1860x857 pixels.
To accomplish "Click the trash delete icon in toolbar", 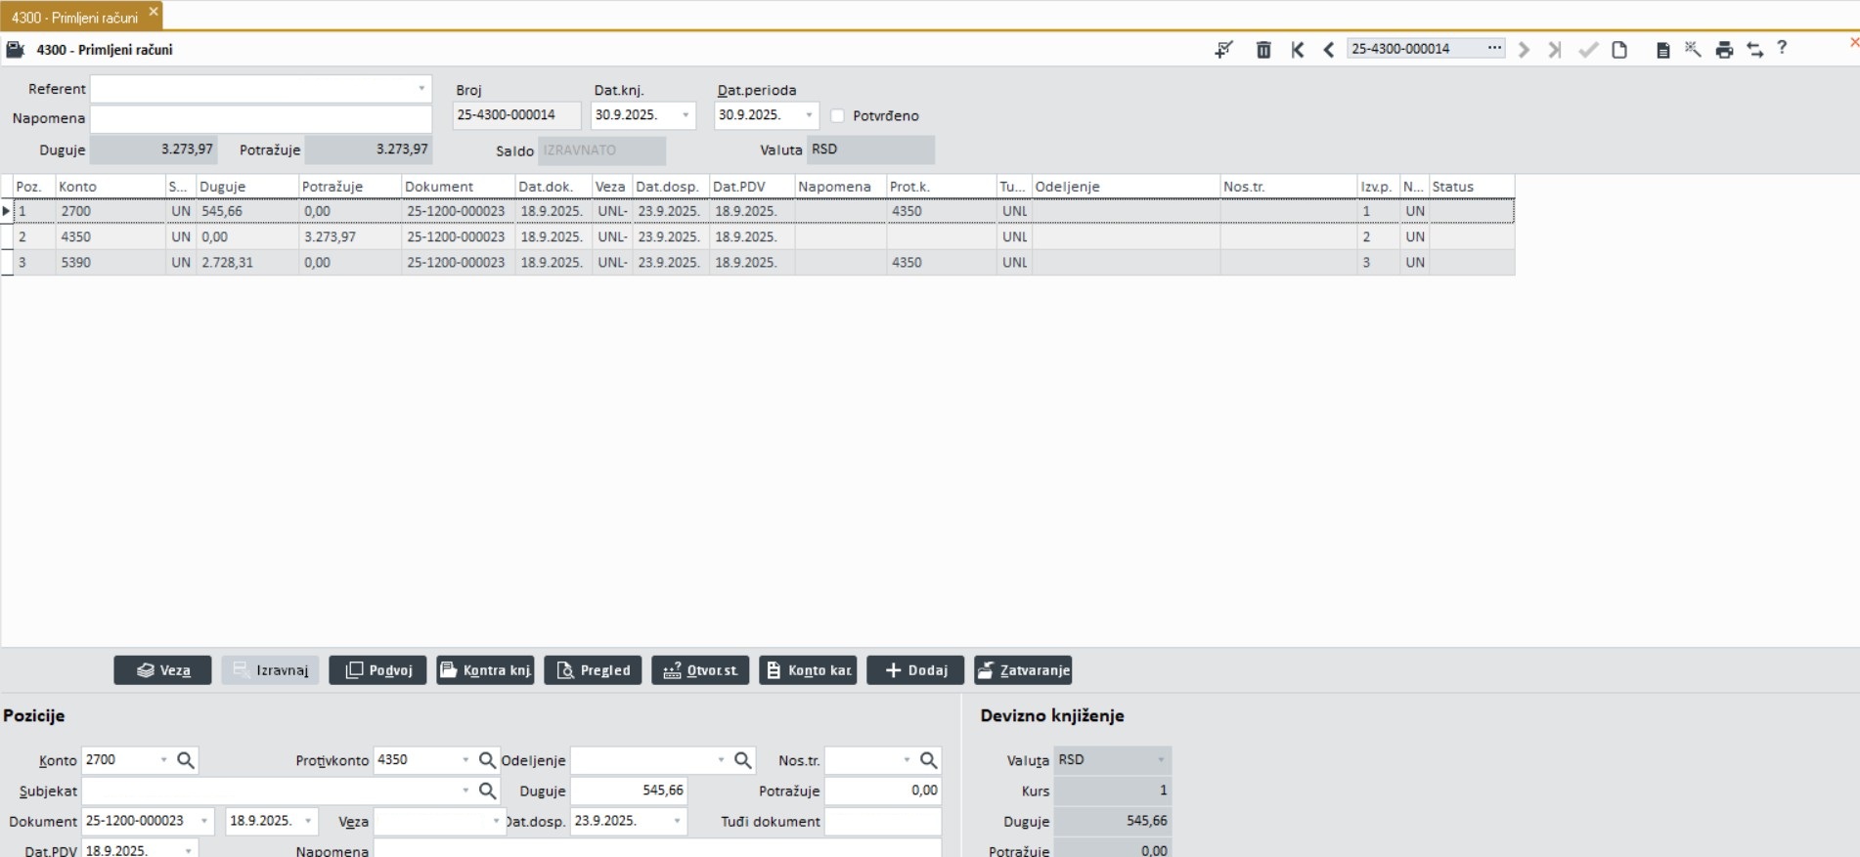I will pos(1263,50).
